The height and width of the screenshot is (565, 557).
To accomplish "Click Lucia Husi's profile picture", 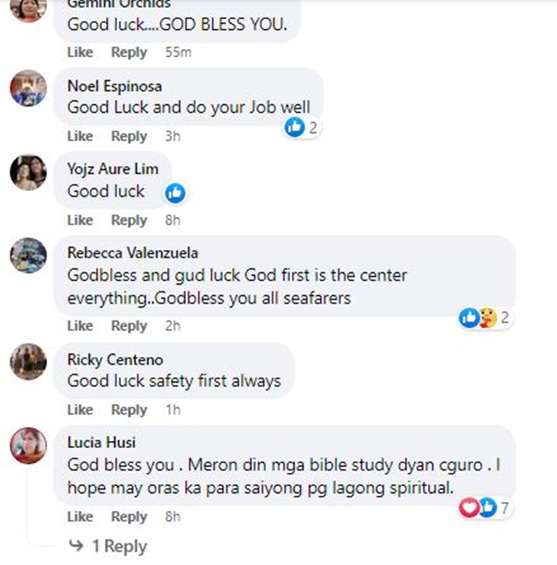I will 28,446.
